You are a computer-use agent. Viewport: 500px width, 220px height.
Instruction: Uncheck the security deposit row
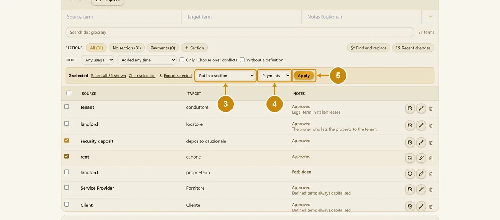point(66,141)
